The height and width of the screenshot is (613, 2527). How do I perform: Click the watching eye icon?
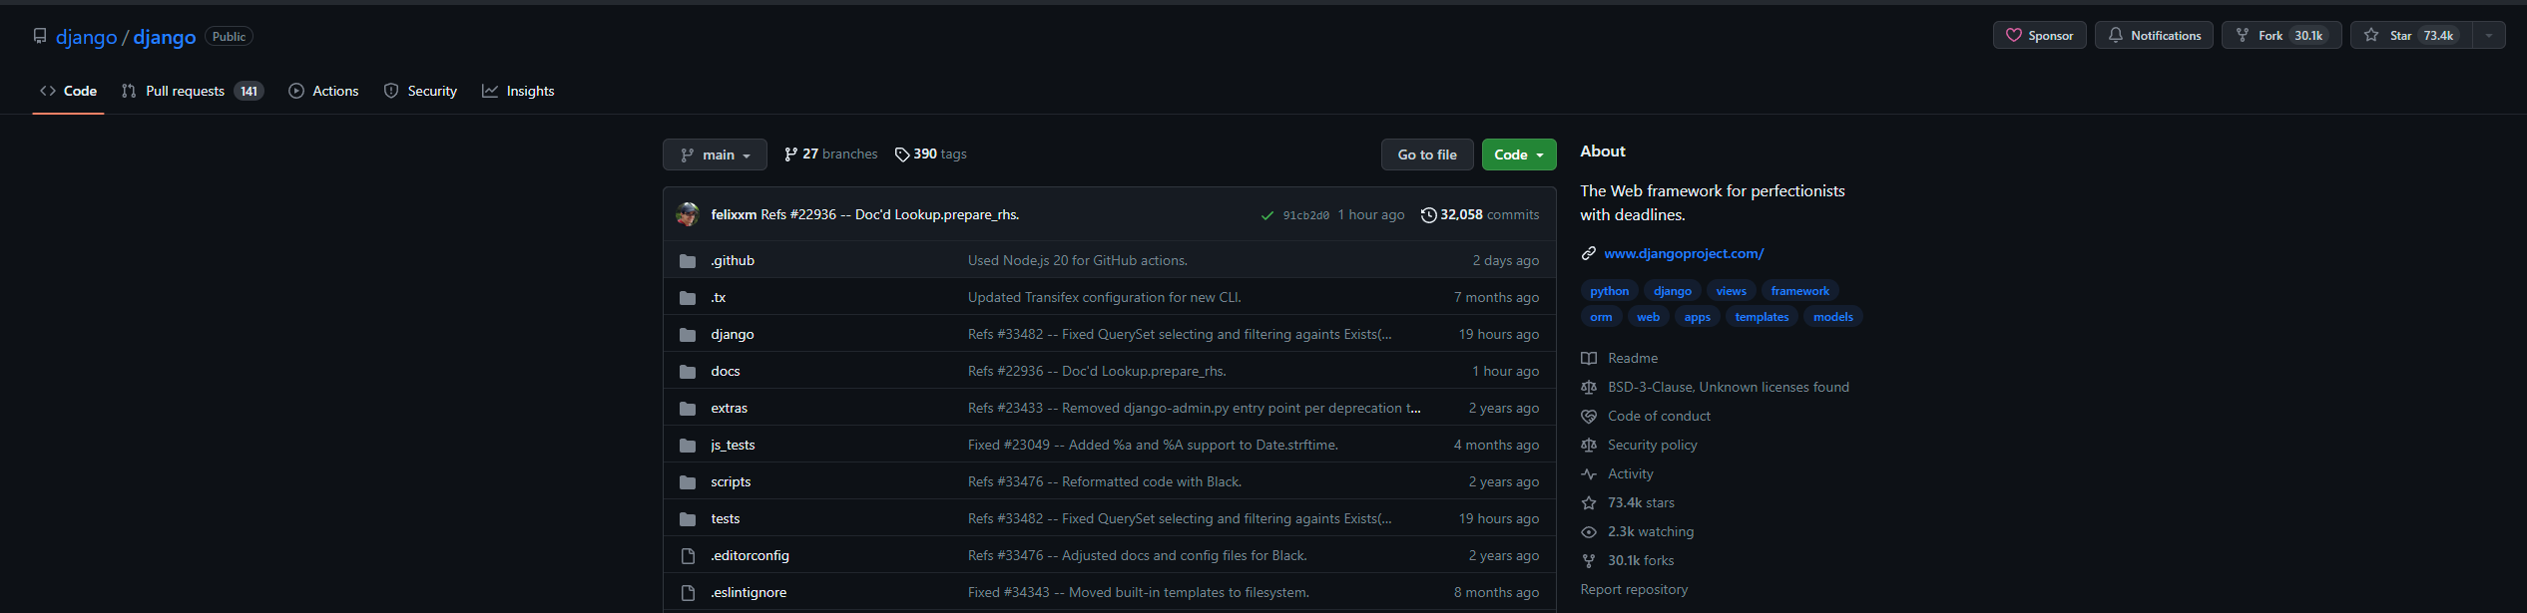1589,531
